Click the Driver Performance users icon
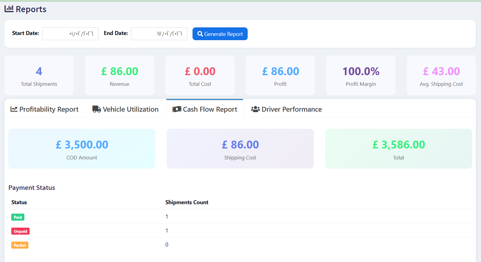The height and width of the screenshot is (262, 481). point(255,109)
